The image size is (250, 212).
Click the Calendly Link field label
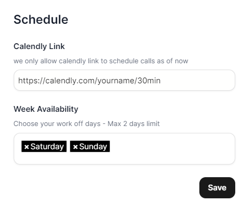39,46
